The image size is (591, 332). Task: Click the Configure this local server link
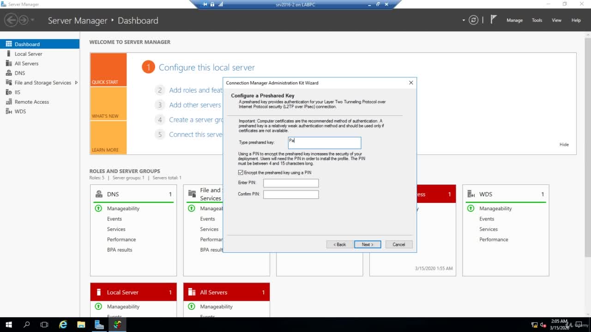[x=206, y=67]
